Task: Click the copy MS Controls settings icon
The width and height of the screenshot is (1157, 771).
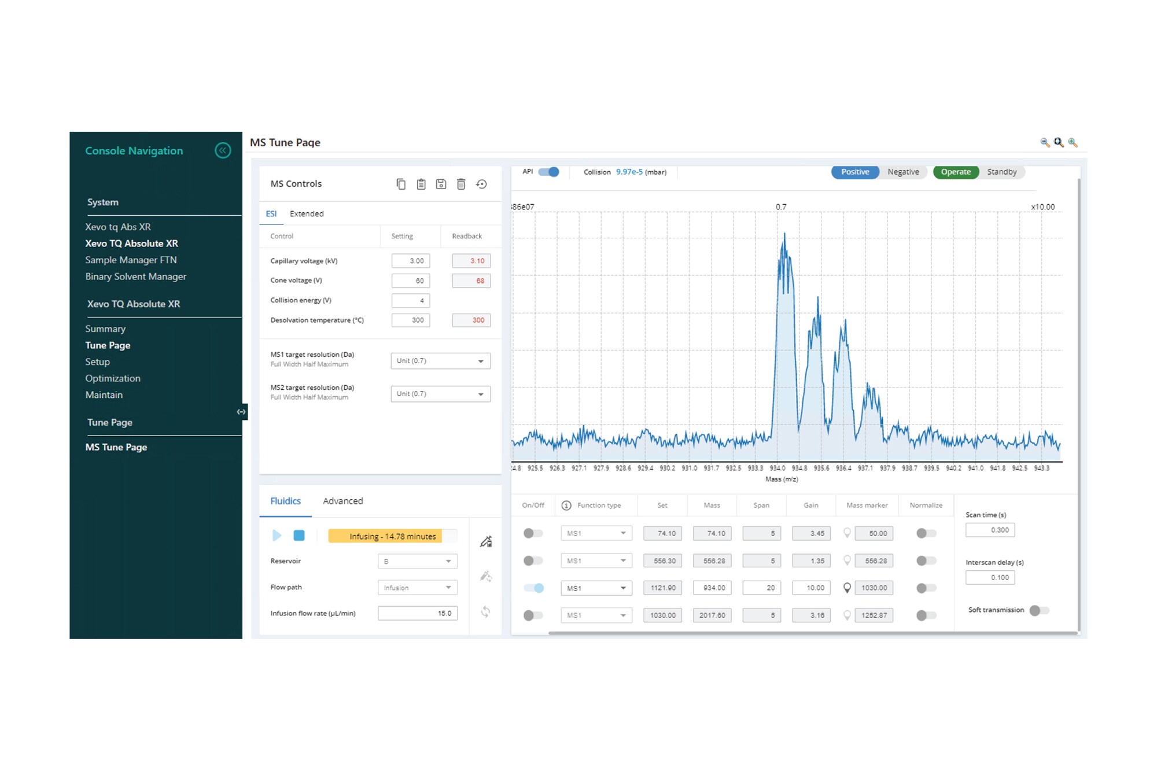Action: pyautogui.click(x=401, y=184)
